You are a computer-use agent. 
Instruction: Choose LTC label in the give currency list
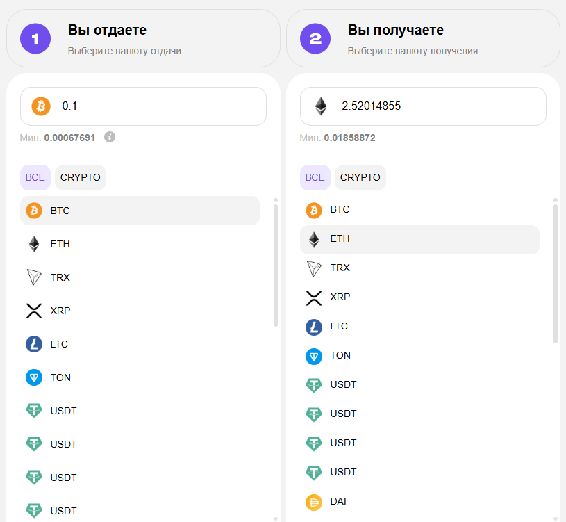pos(59,344)
